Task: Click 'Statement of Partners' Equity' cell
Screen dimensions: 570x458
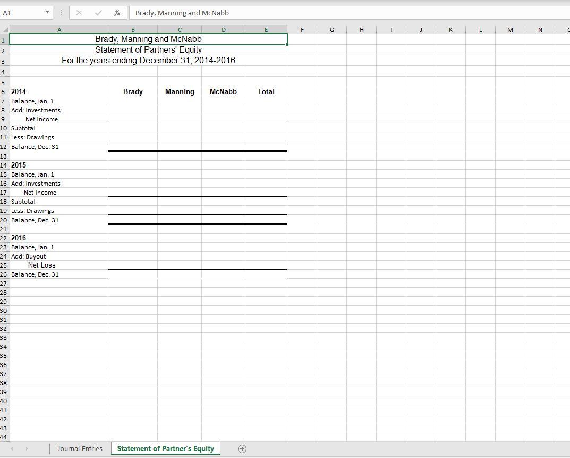Action: (148, 50)
